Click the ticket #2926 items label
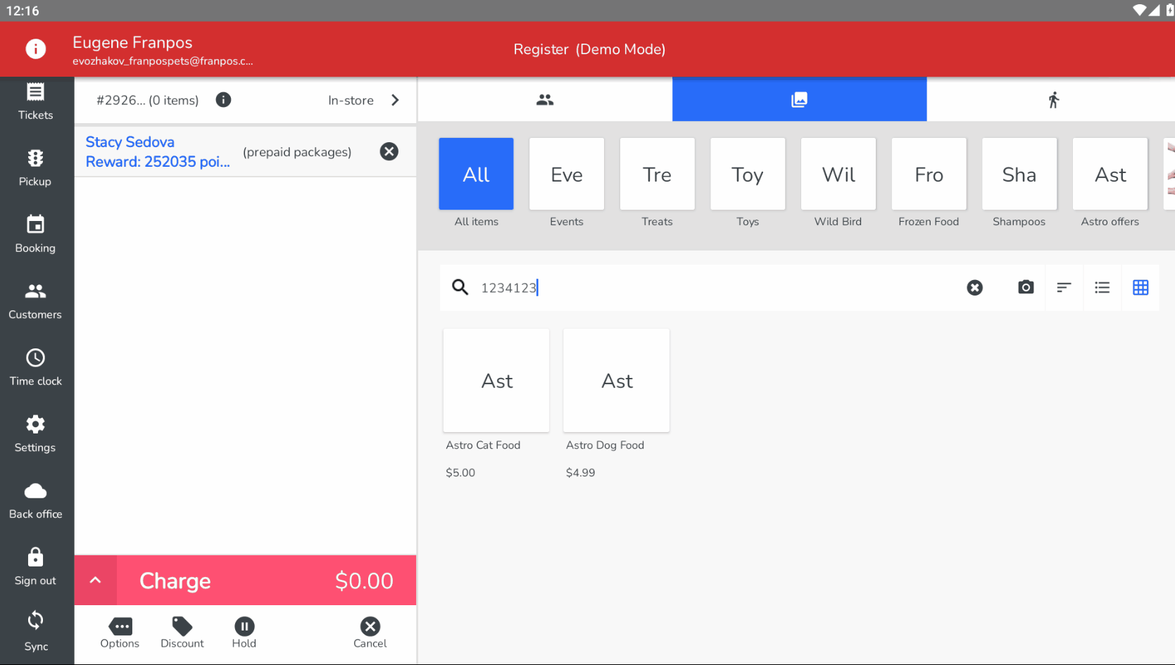Image resolution: width=1175 pixels, height=665 pixels. pos(148,100)
